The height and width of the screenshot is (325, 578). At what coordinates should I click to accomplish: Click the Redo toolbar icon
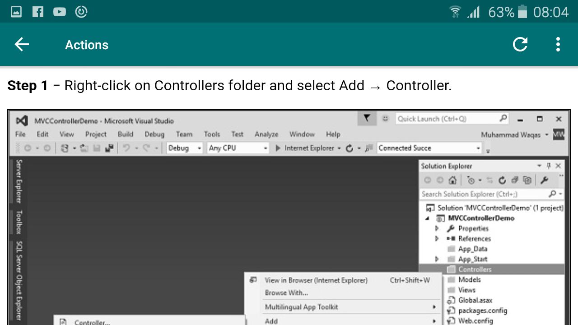[x=146, y=148]
